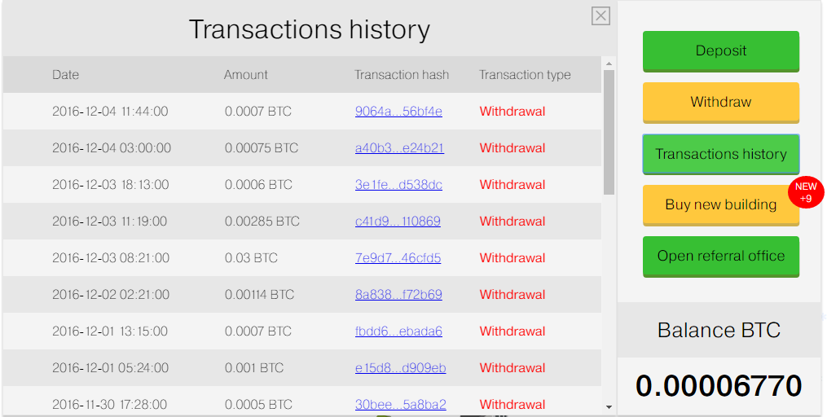Open transaction hash 3e1fe...d538dc

coord(398,185)
